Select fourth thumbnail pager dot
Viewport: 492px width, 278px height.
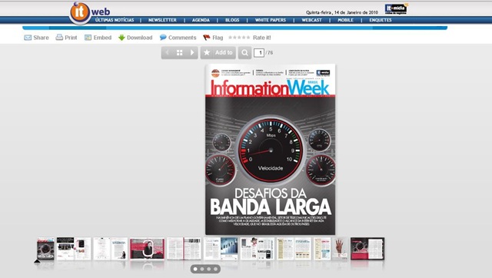pyautogui.click(x=215, y=269)
